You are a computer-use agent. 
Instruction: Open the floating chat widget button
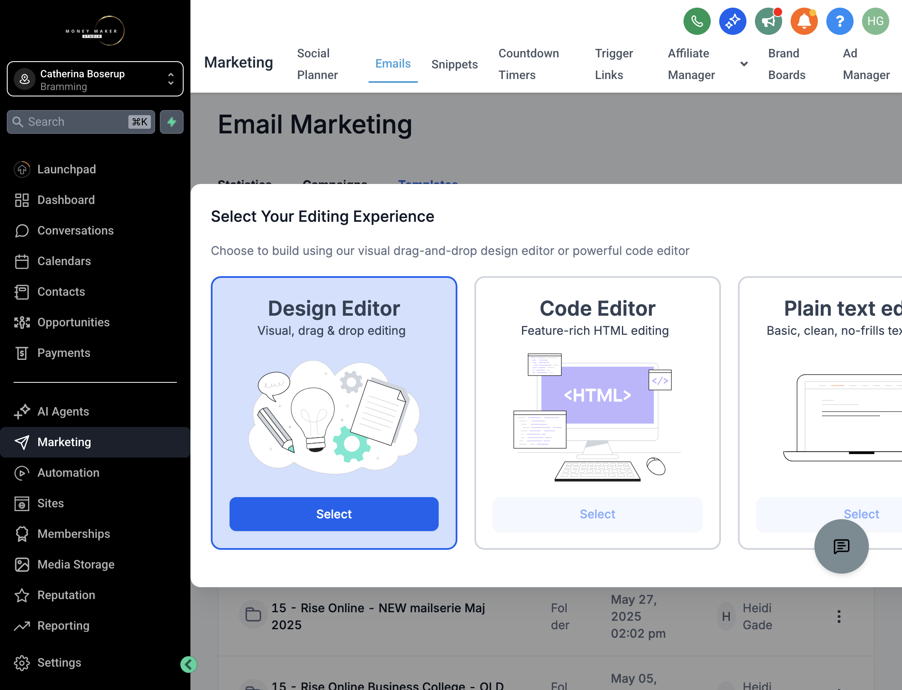coord(841,546)
